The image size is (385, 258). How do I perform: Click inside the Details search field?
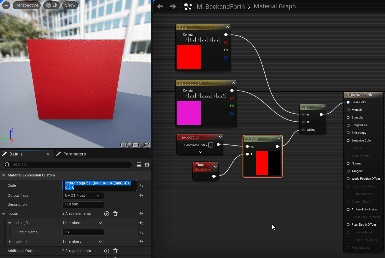coord(67,165)
